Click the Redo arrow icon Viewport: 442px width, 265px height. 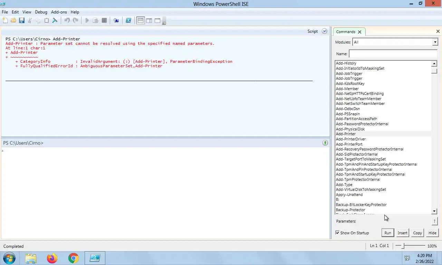click(75, 21)
